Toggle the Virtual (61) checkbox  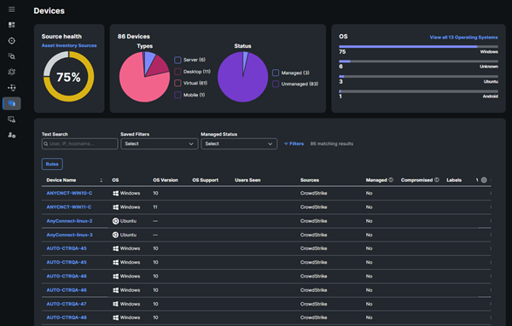click(177, 83)
